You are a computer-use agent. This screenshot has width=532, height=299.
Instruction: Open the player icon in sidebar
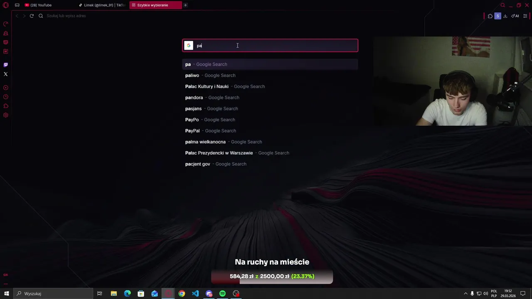(6, 88)
